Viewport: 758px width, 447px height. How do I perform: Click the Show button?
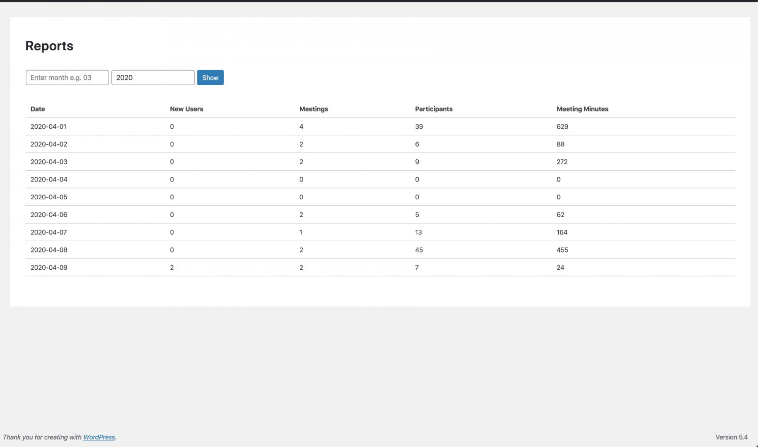(x=210, y=78)
